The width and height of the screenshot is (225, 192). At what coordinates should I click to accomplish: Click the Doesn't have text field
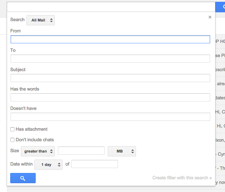coord(110,117)
